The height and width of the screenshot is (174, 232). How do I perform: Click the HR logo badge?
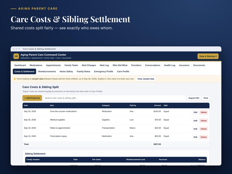point(16,56)
